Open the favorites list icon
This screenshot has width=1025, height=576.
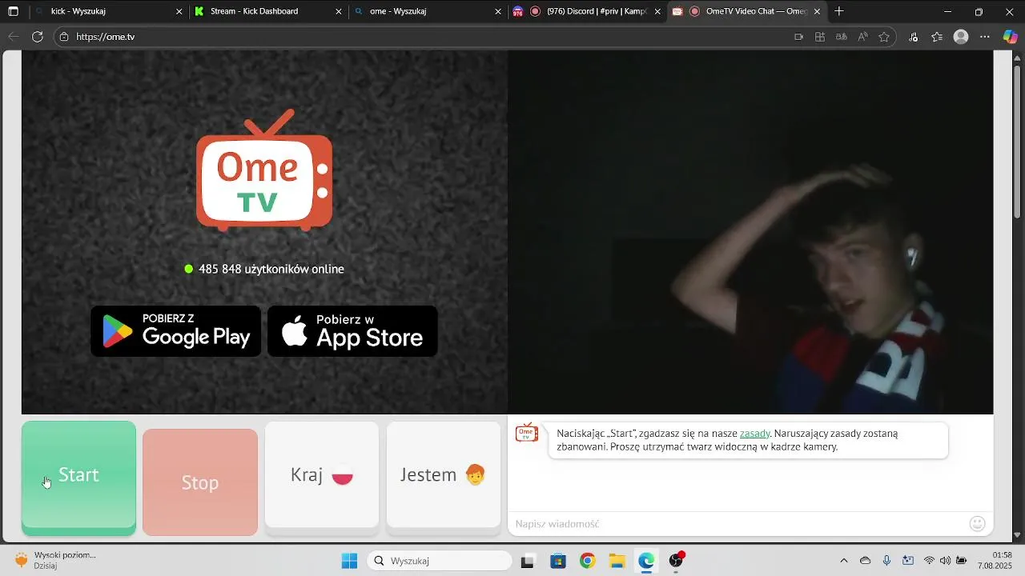click(x=938, y=37)
